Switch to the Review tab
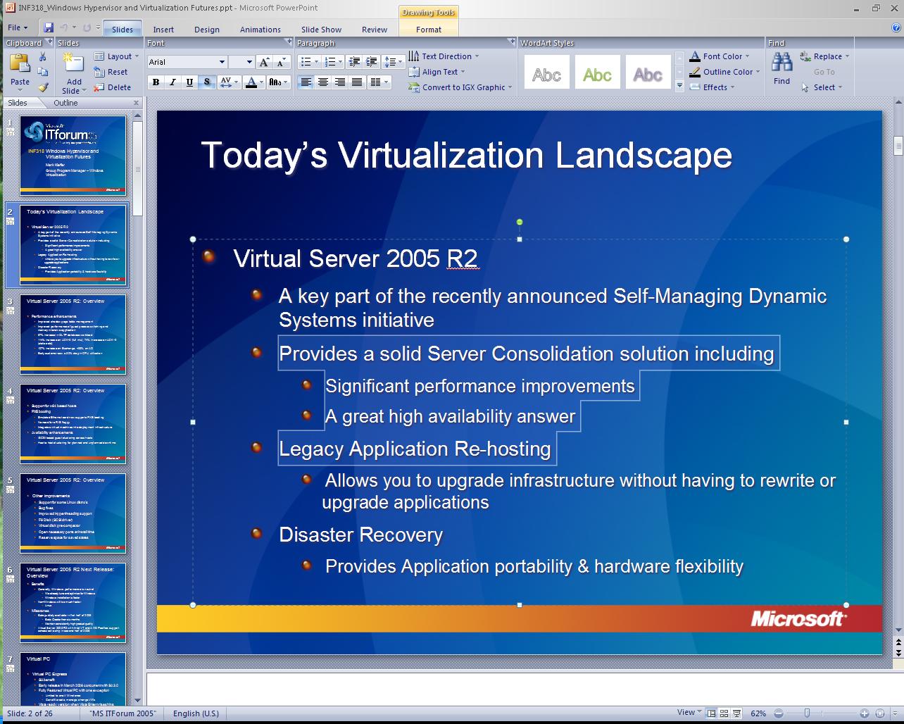The height and width of the screenshot is (724, 904). pos(375,30)
